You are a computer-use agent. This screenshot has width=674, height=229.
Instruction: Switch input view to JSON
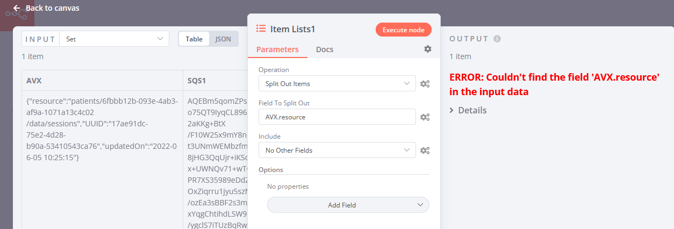[223, 39]
